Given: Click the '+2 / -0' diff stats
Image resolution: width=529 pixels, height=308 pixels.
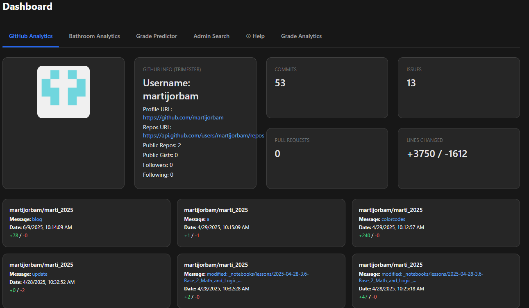Looking at the screenshot, I should coord(192,297).
